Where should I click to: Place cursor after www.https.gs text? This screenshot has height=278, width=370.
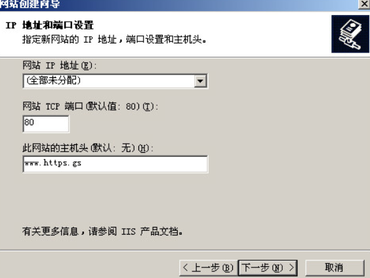[x=82, y=163]
